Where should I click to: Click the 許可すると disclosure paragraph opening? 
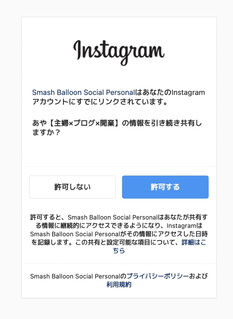click(x=43, y=217)
